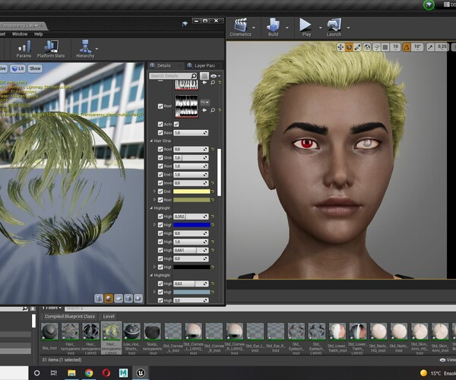The width and height of the screenshot is (456, 380).
Task: Open Build options dropdown arrow
Action: (287, 28)
